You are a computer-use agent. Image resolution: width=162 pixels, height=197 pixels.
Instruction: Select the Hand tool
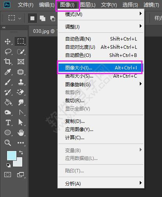(x=21, y=133)
